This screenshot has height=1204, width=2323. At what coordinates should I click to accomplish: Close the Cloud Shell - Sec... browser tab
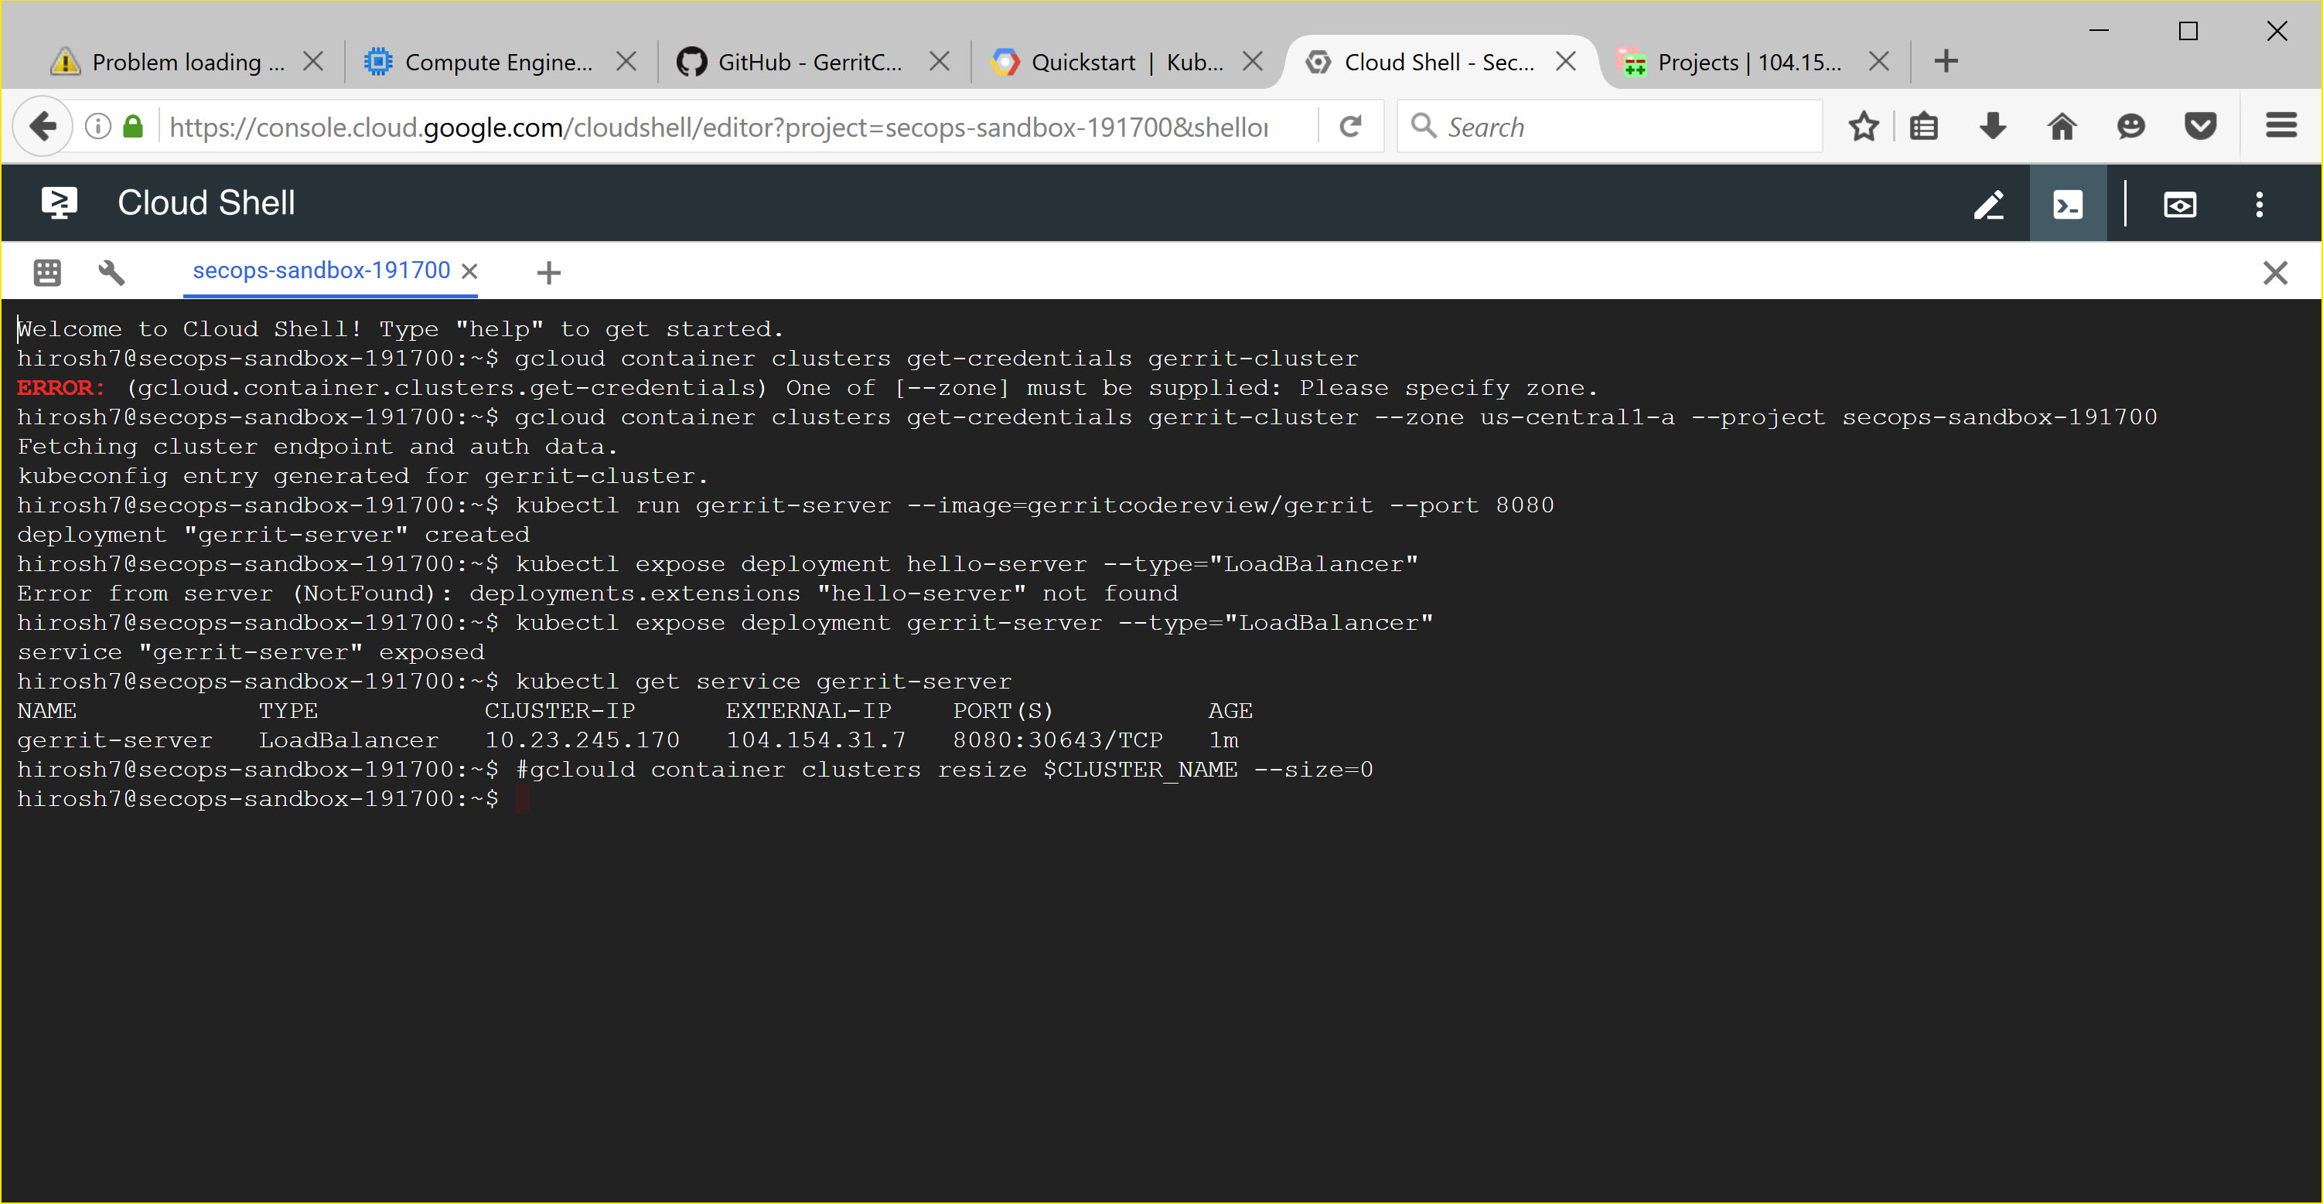[x=1565, y=61]
